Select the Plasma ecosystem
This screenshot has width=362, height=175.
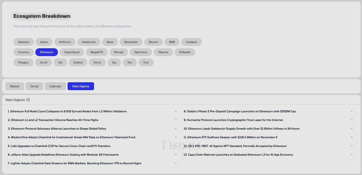point(163,52)
